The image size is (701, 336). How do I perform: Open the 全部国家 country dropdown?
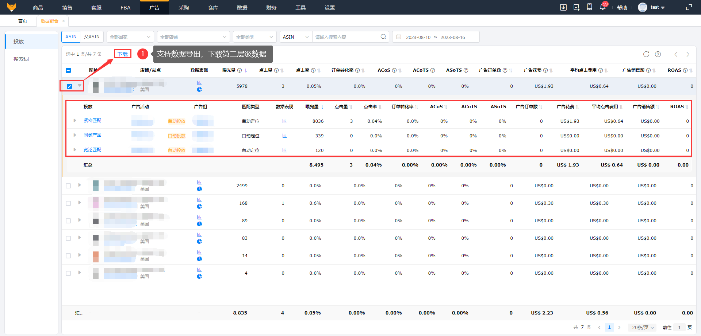pos(130,37)
